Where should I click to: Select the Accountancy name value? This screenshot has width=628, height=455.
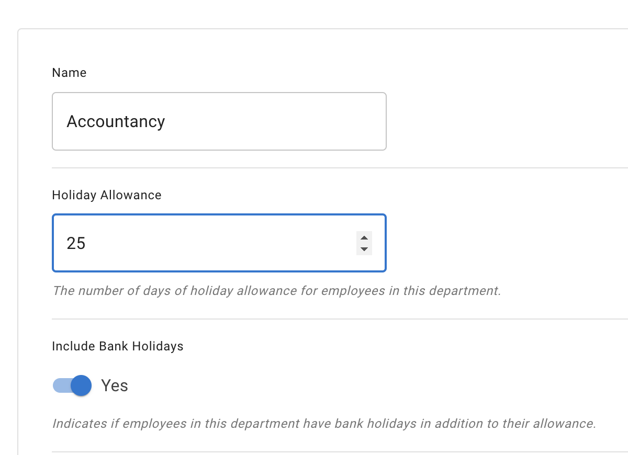pos(116,121)
